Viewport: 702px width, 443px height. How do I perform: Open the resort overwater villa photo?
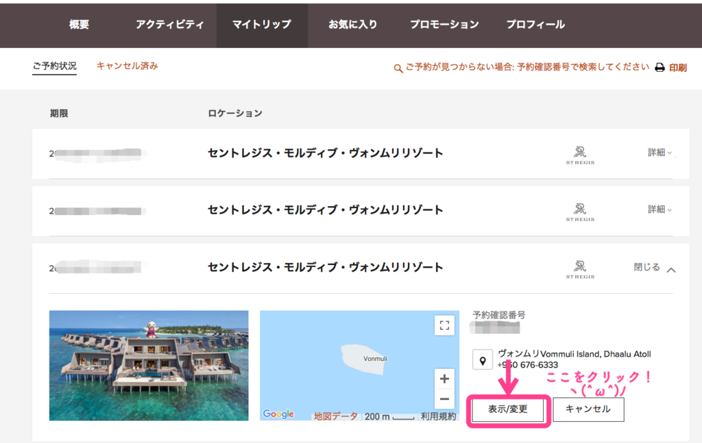(x=149, y=366)
